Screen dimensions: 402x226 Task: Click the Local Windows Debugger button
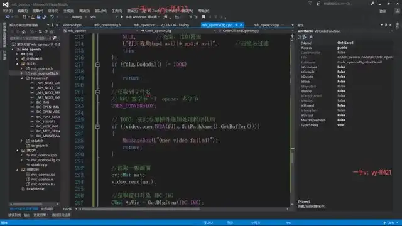(x=141, y=17)
